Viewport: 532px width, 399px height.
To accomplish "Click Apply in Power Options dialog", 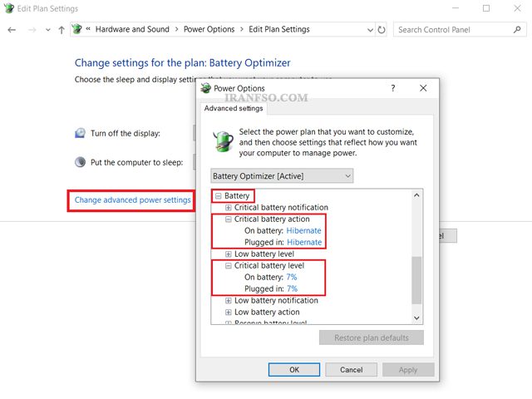I will [x=408, y=369].
